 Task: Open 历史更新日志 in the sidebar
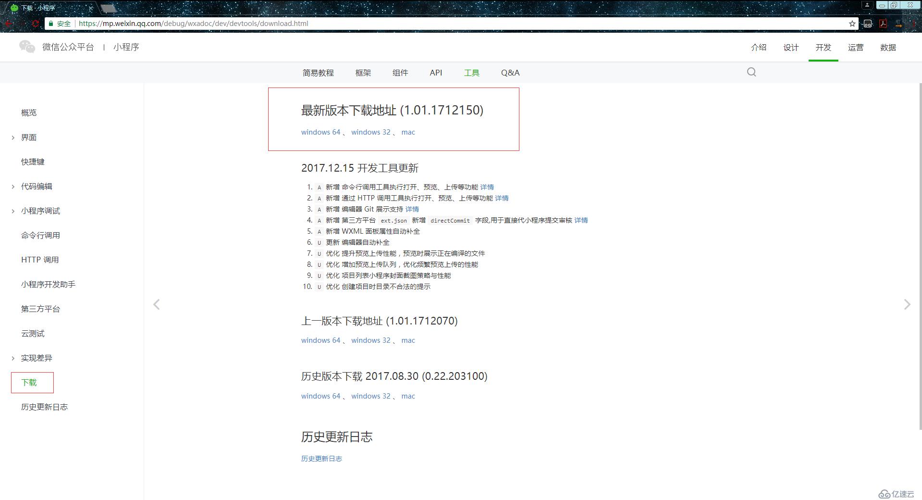point(44,407)
